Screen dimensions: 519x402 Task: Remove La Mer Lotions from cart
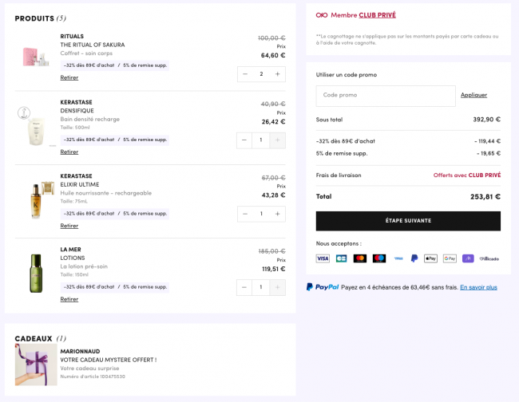(69, 299)
